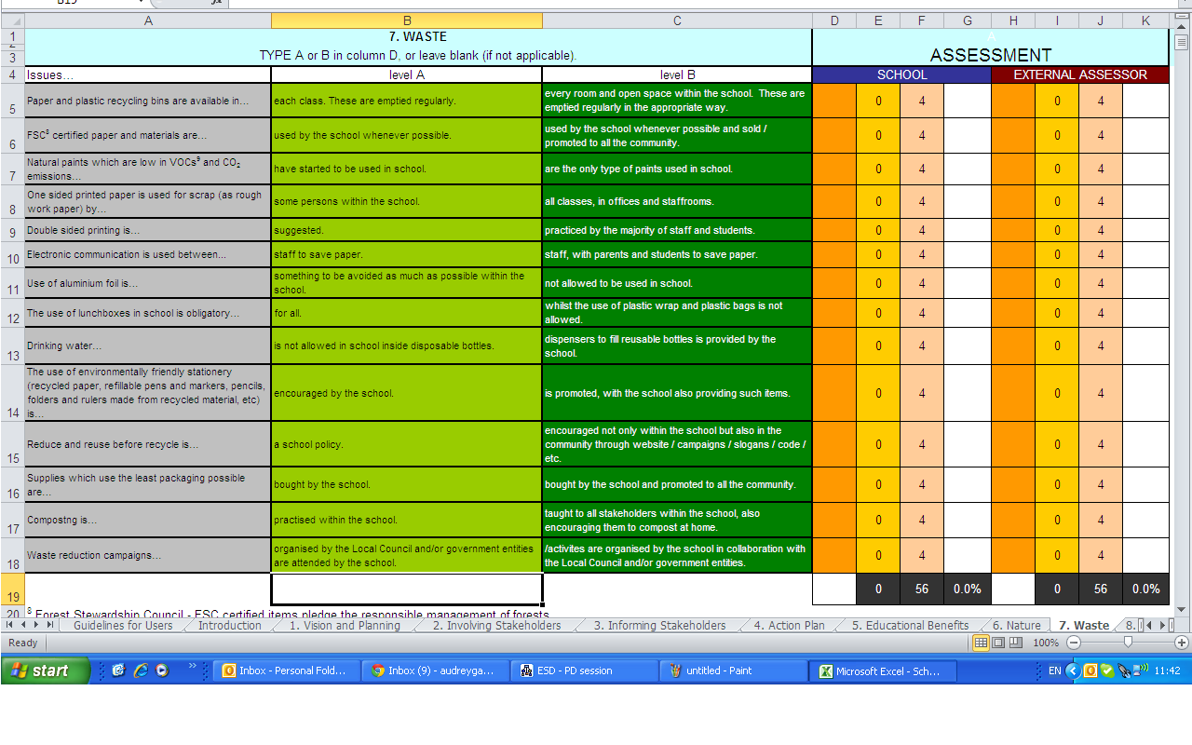Image resolution: width=1192 pixels, height=745 pixels.
Task: Show hidden system tray icons
Action: 1072,670
